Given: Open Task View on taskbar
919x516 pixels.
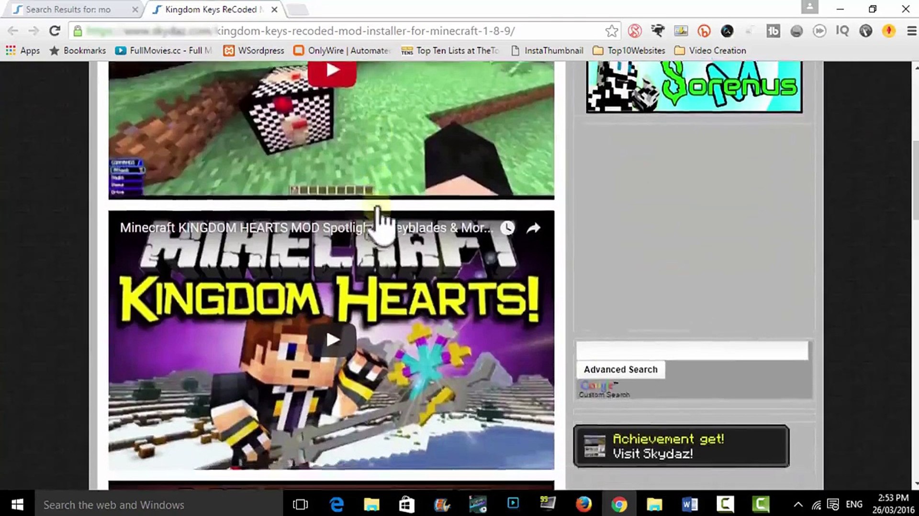Looking at the screenshot, I should tap(300, 504).
